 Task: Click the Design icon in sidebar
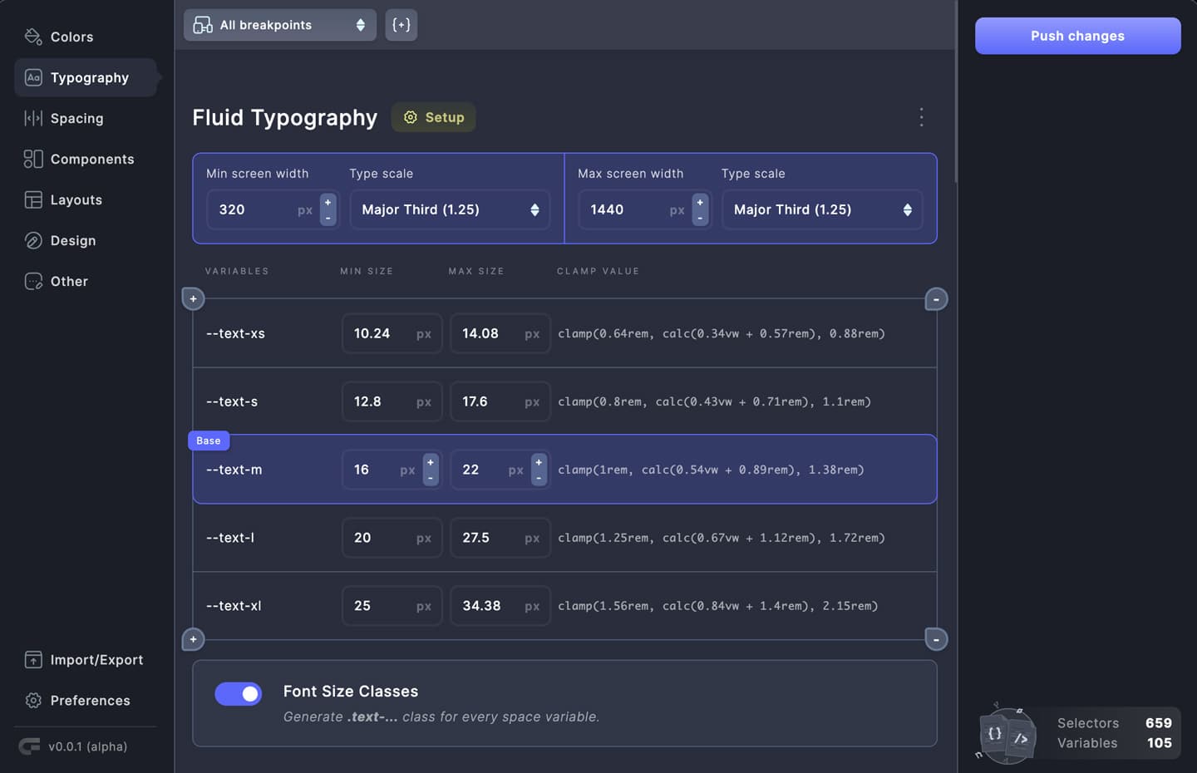click(33, 240)
